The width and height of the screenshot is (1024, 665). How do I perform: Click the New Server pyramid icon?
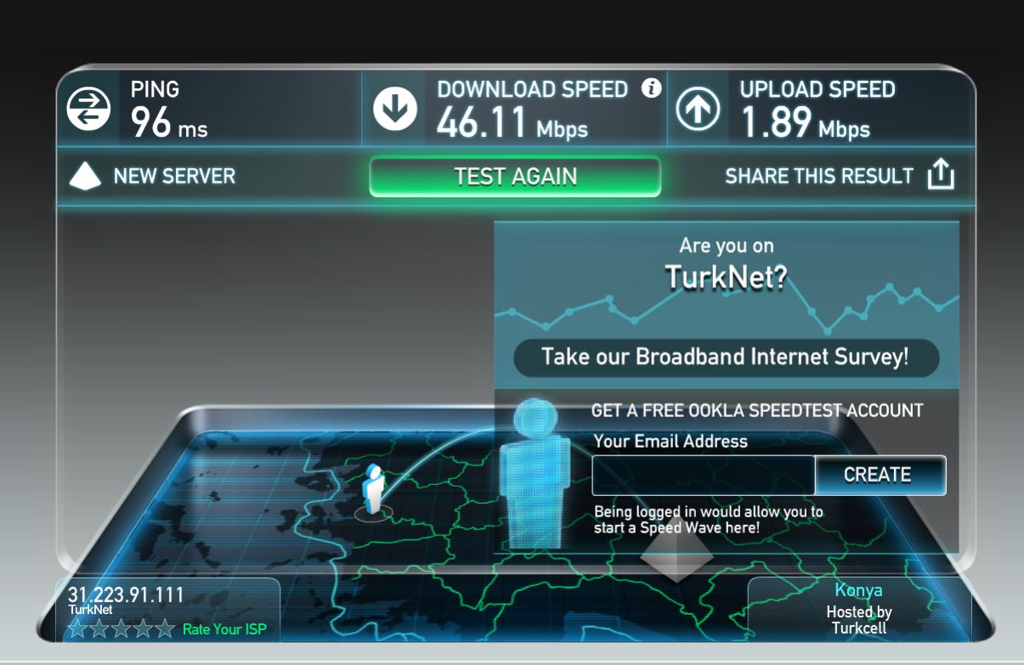pyautogui.click(x=85, y=175)
